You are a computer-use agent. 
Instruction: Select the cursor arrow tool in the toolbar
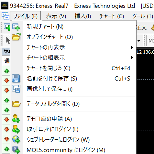pyautogui.click(x=8, y=41)
